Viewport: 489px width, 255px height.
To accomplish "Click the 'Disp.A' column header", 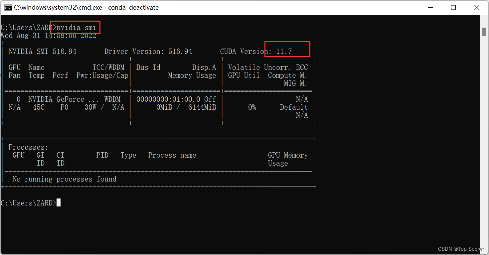I will click(204, 67).
